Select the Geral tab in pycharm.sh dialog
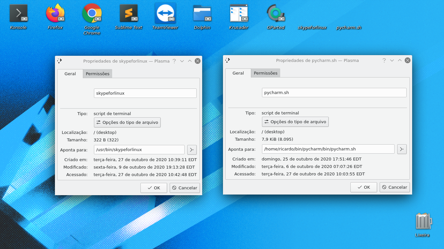The image size is (444, 249). 238,73
